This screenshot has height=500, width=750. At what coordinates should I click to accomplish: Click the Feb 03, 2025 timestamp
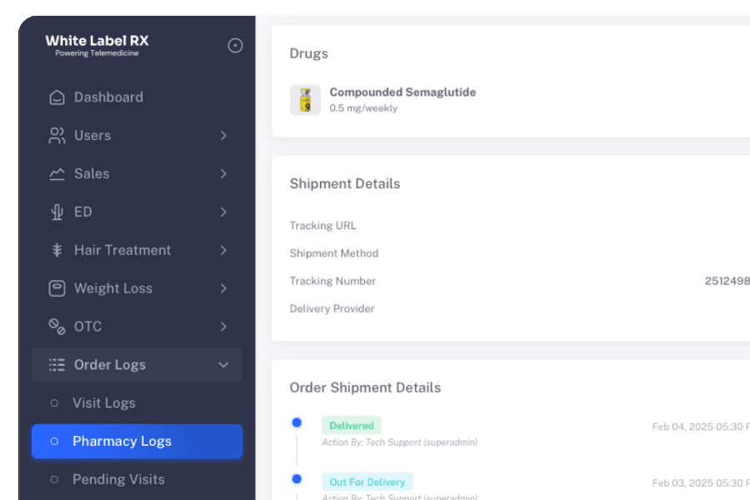tap(701, 483)
